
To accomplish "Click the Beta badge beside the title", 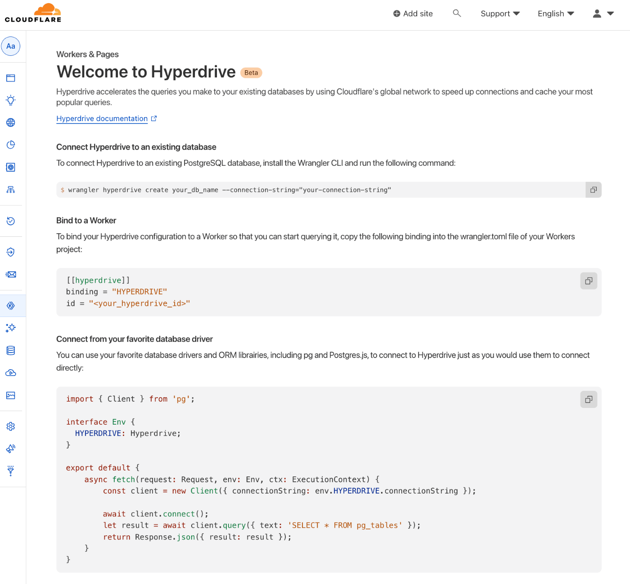I will pos(251,73).
